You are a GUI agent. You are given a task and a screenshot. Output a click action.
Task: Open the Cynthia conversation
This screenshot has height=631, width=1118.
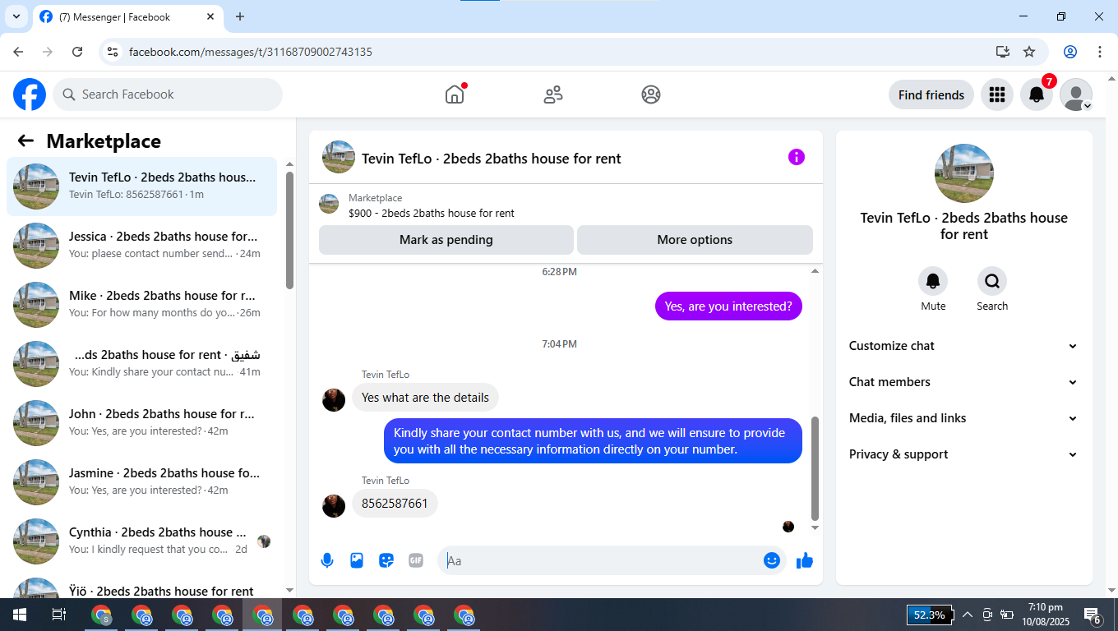pyautogui.click(x=141, y=541)
